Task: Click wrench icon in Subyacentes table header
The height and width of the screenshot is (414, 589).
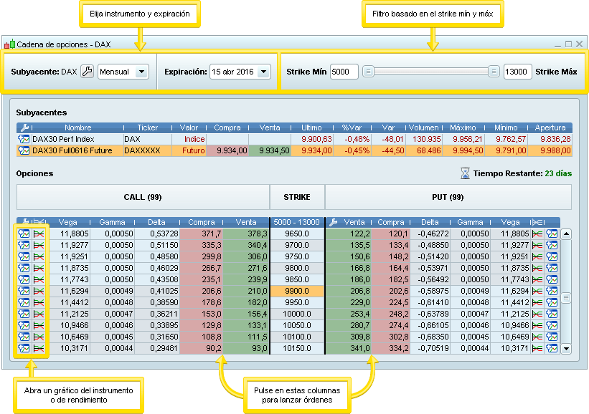Action: [24, 127]
